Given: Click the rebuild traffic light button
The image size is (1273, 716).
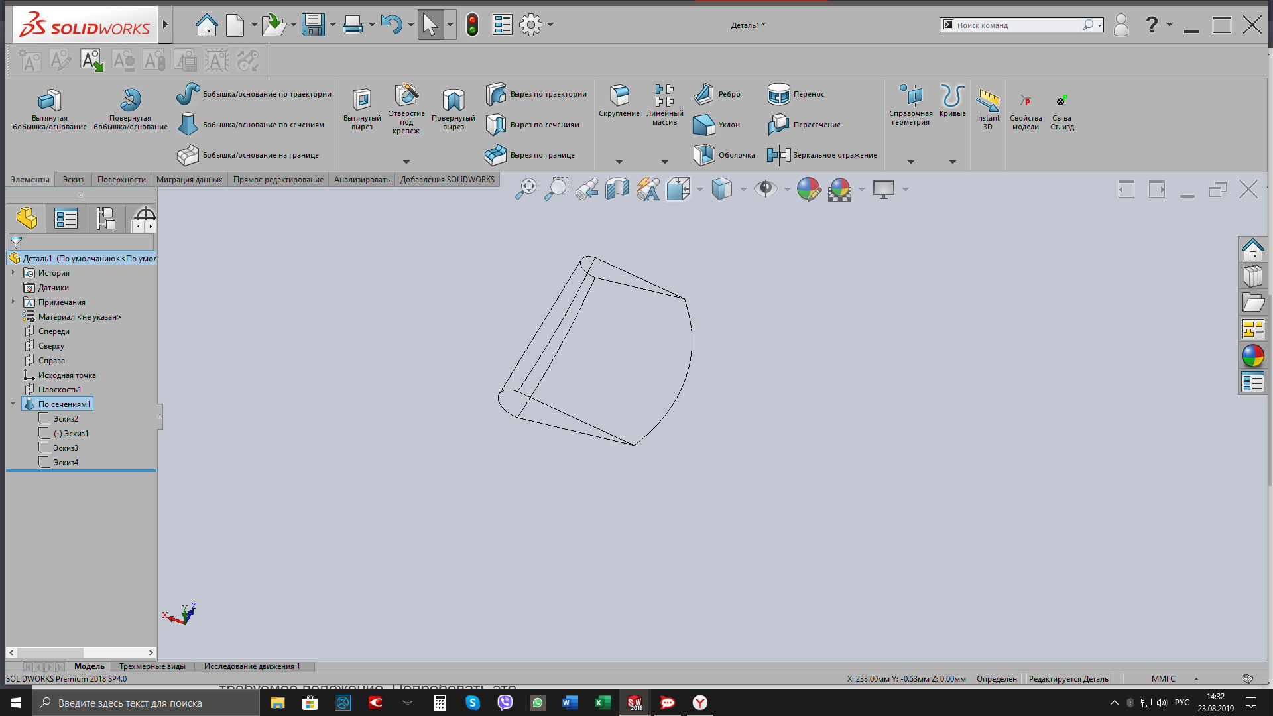Looking at the screenshot, I should click(472, 25).
